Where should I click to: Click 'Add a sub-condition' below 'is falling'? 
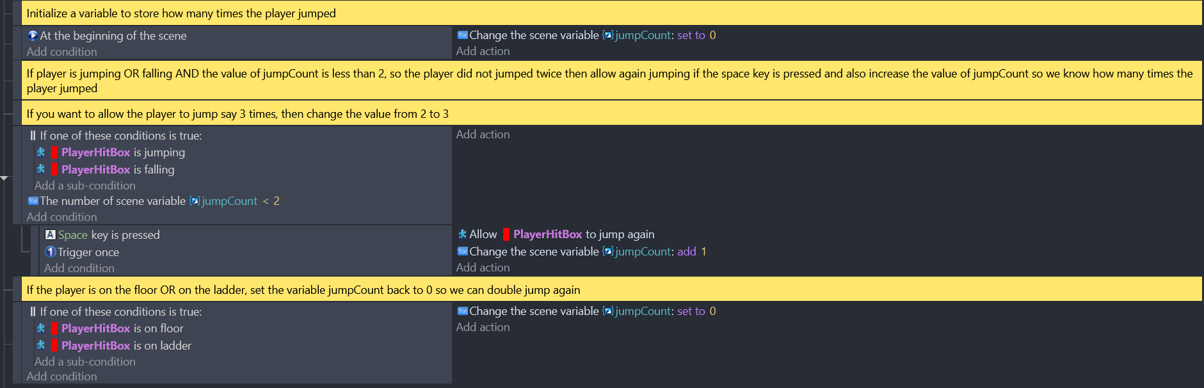click(85, 186)
